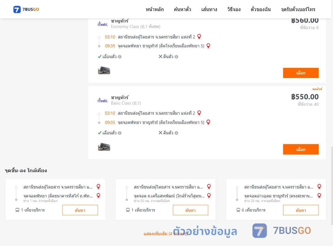Screen dimensions: 333x246
Task: Open the วิธีจอง menu item
Action: (234, 9)
